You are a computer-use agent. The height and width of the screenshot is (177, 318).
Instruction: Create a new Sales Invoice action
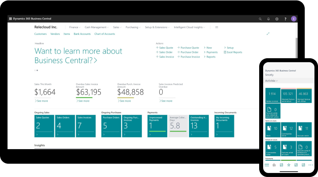click(x=165, y=57)
